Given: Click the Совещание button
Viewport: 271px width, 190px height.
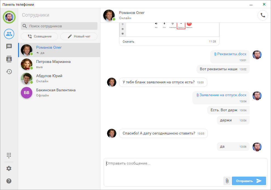Looking at the screenshot, I should pos(39,36).
